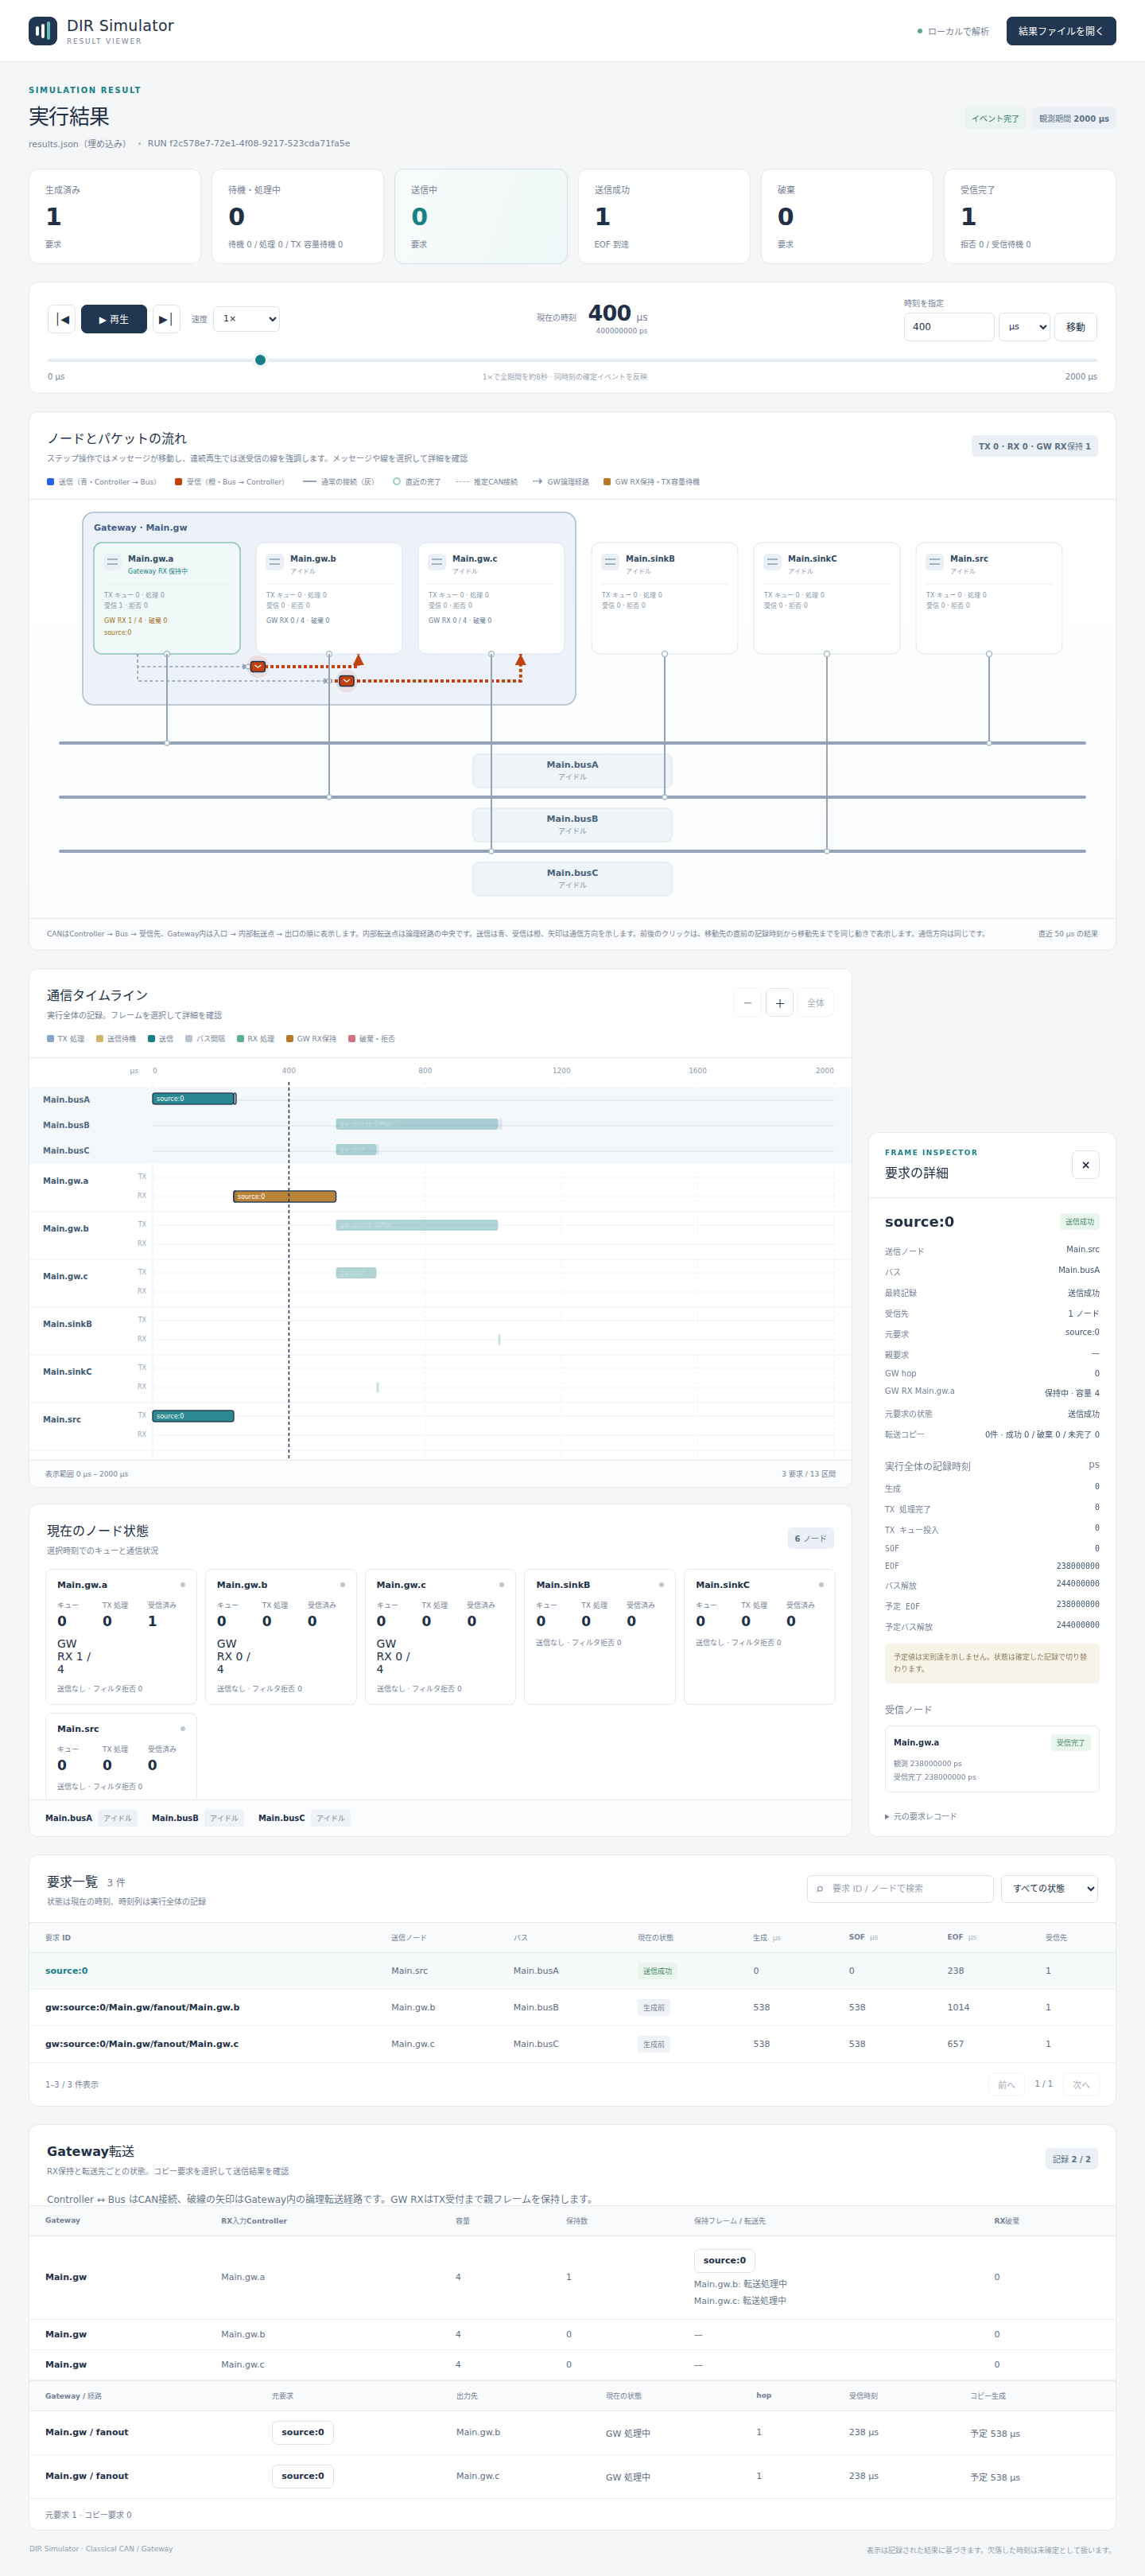Open the µs time unit dropdown
Screen dimensions: 1145x2576
point(1024,327)
